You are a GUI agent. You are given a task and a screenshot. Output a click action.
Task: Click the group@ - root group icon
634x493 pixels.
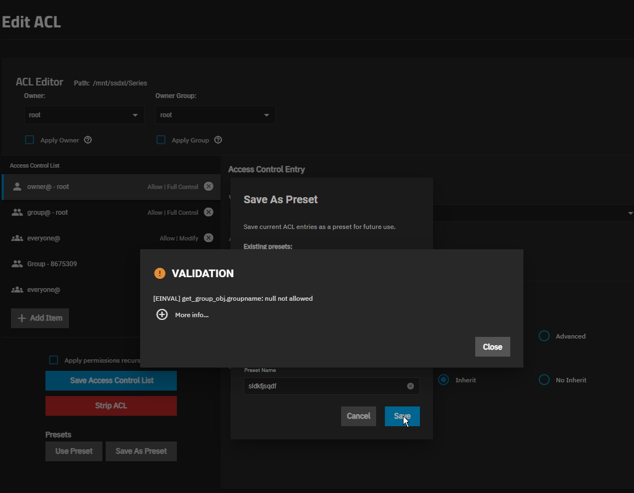(x=17, y=213)
